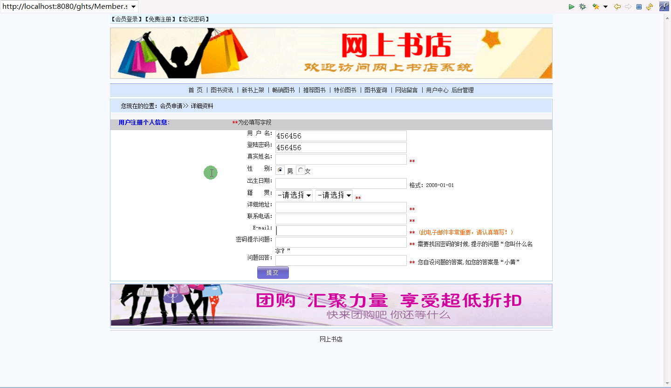Image resolution: width=671 pixels, height=388 pixels.
Task: Open 用户中心 in the navigation bar
Action: [x=437, y=90]
